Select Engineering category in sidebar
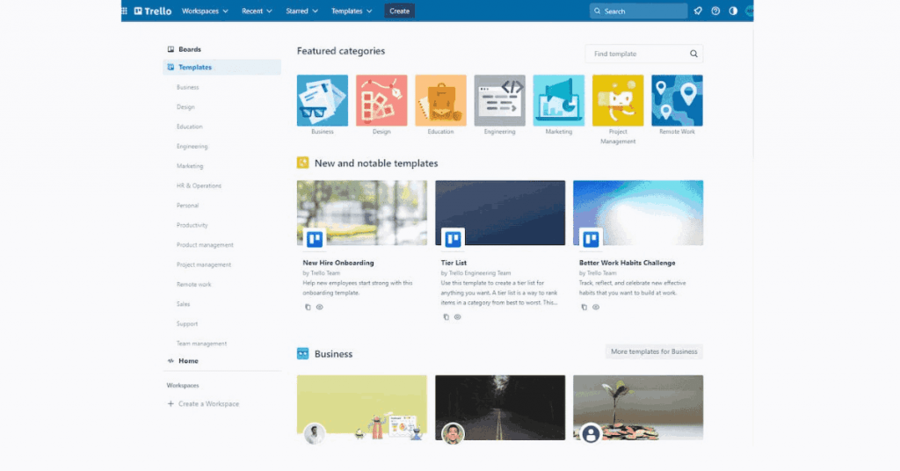This screenshot has width=900, height=471. pos(192,146)
